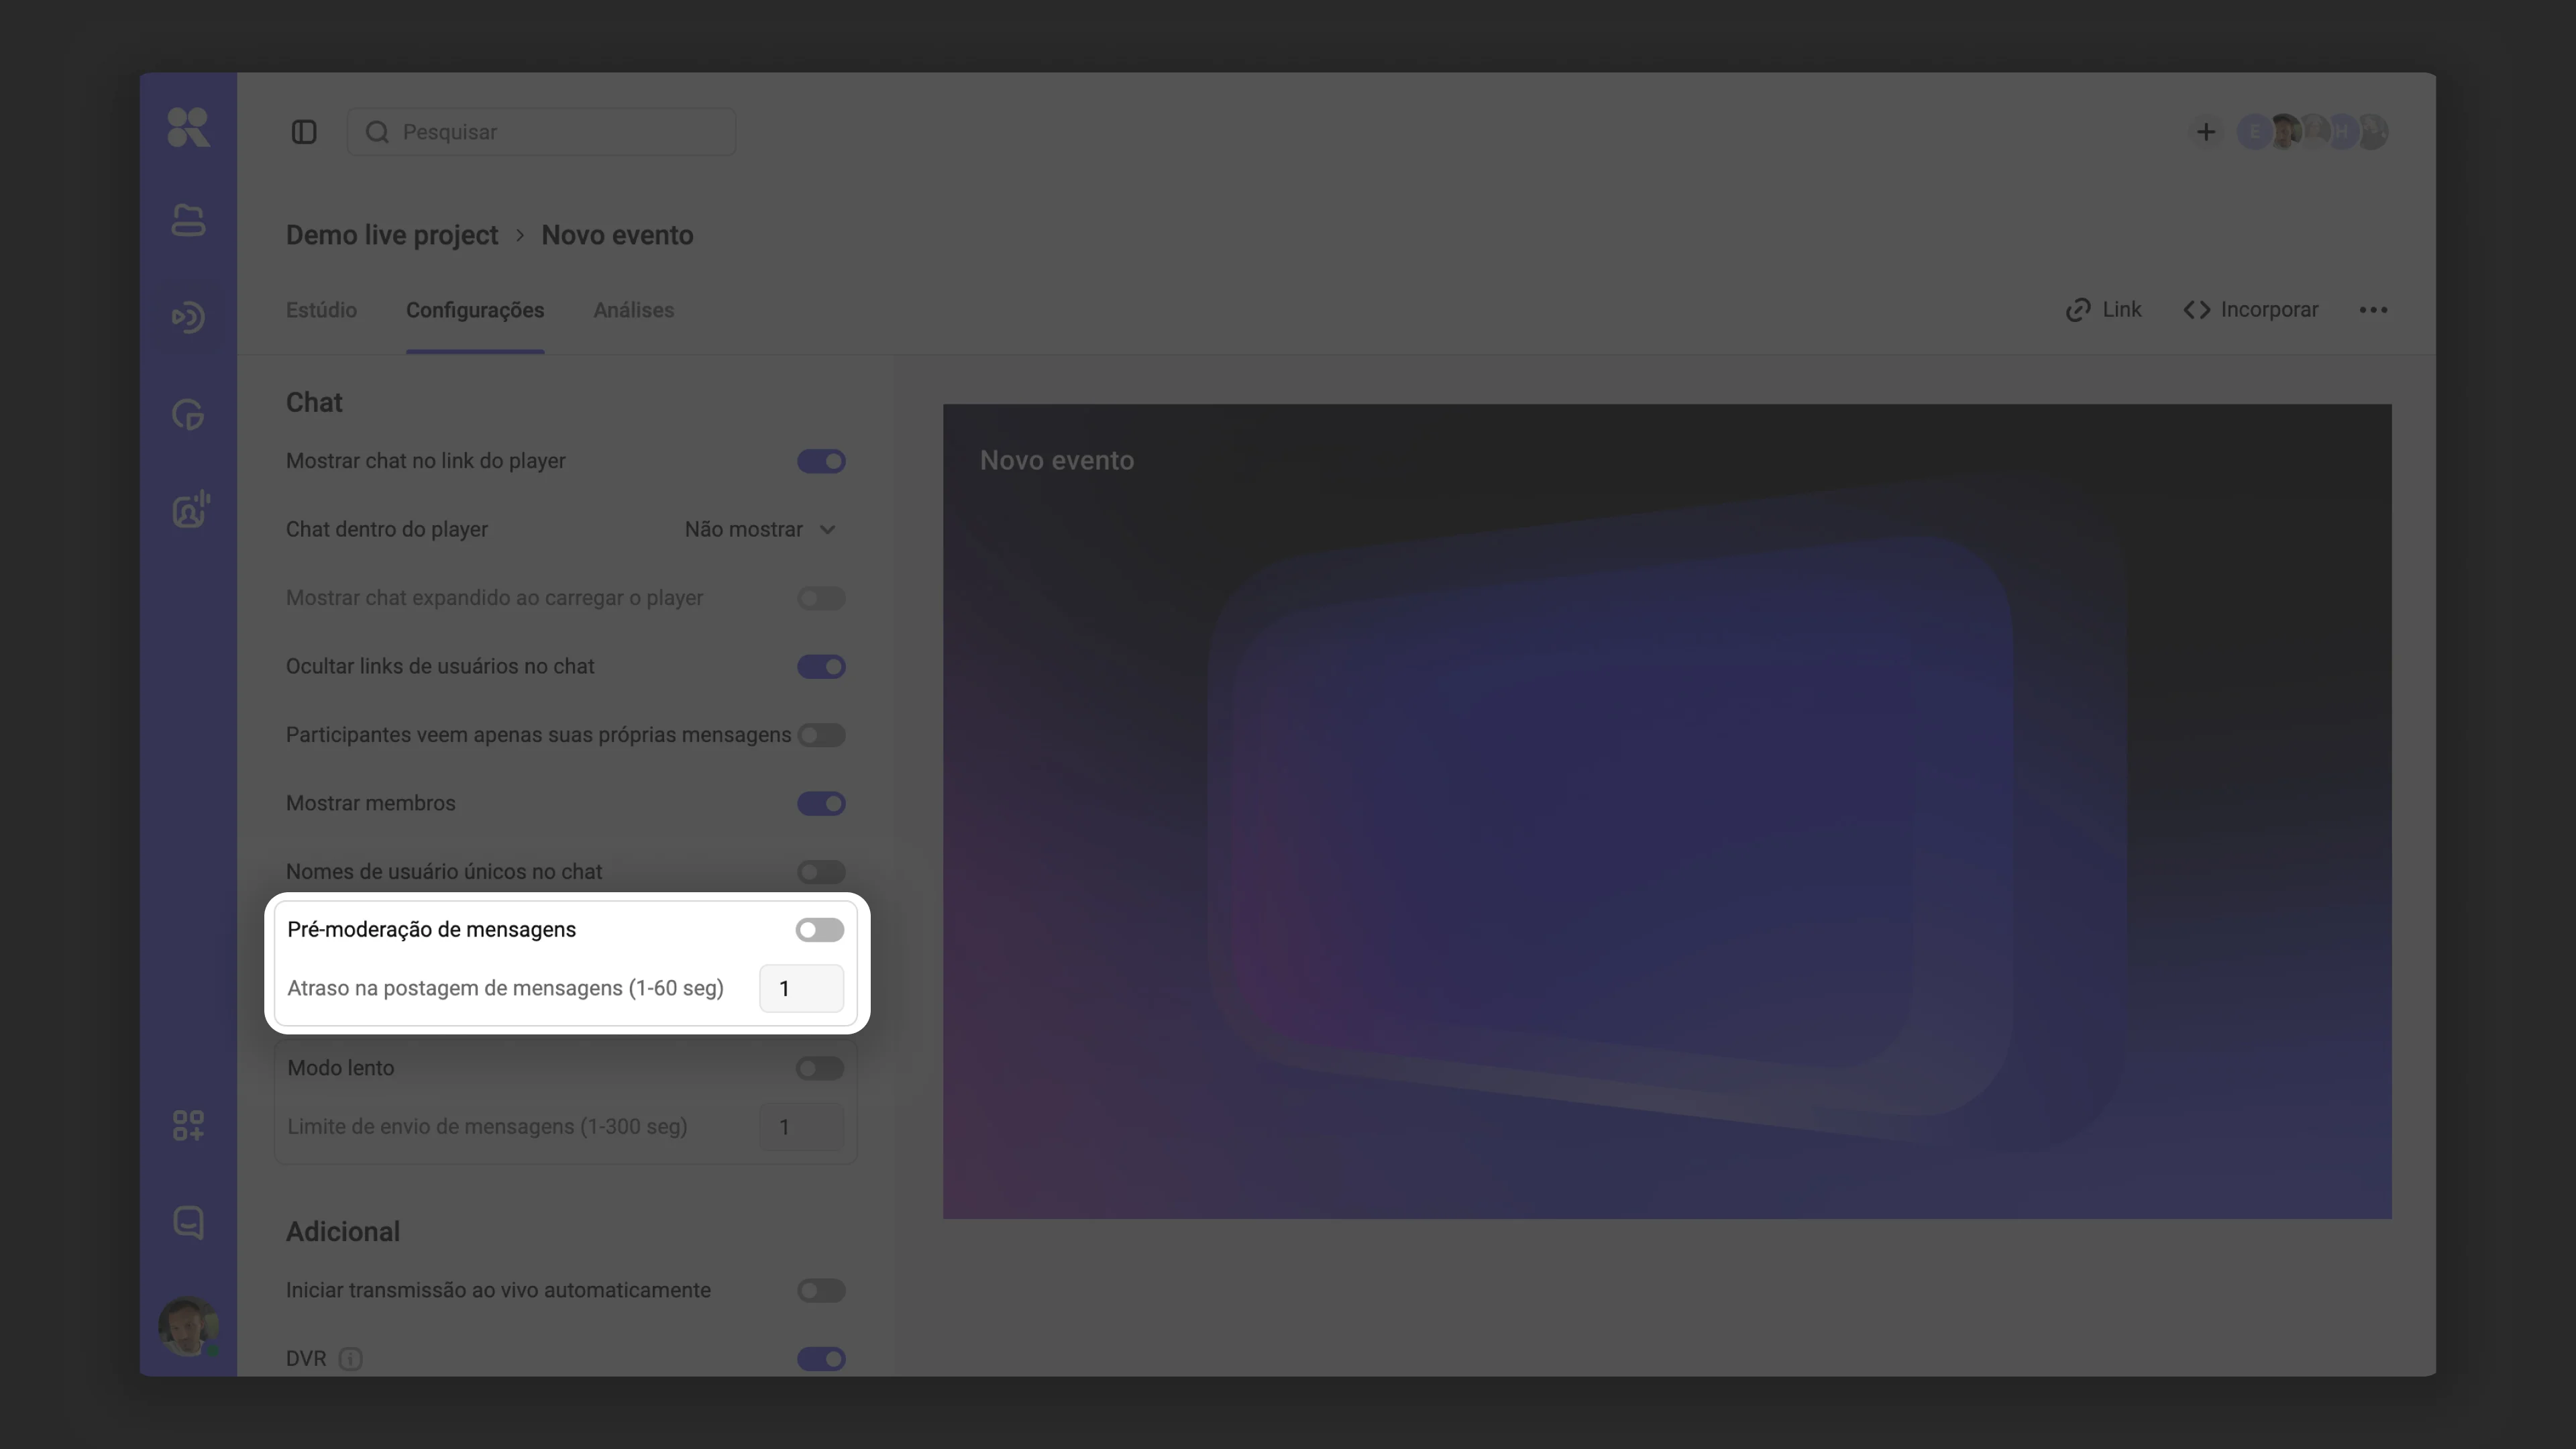Image resolution: width=2576 pixels, height=1449 pixels.
Task: Click the Incorporar code brackets icon
Action: pos(2197,310)
